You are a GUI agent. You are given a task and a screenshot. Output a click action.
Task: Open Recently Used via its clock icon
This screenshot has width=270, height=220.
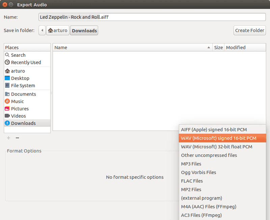coord(7,63)
